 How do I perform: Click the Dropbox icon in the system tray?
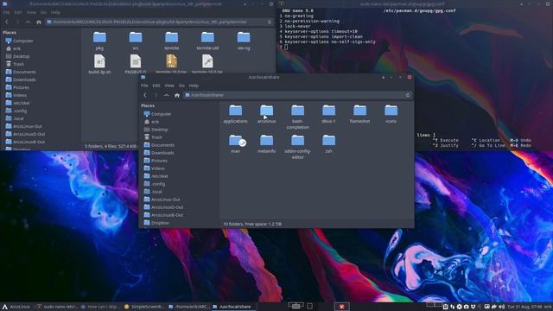(x=474, y=307)
